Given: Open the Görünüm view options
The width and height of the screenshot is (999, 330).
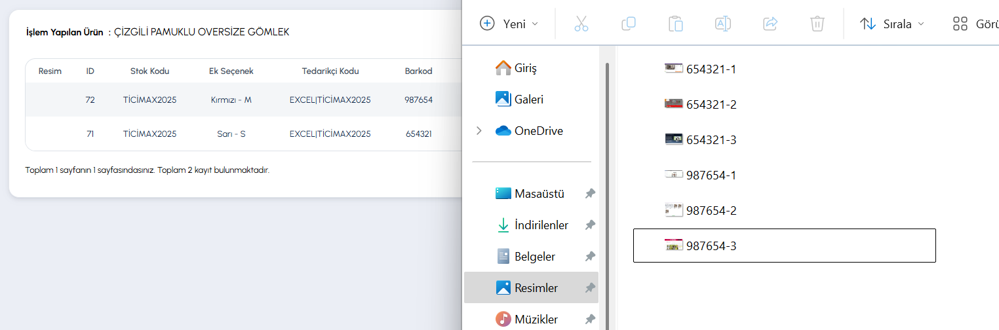Looking at the screenshot, I should click(975, 24).
